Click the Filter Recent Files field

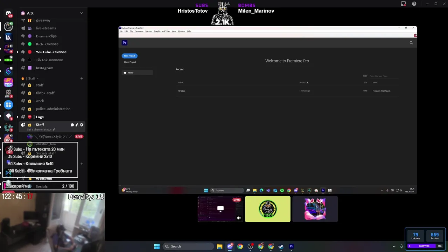pos(384,76)
